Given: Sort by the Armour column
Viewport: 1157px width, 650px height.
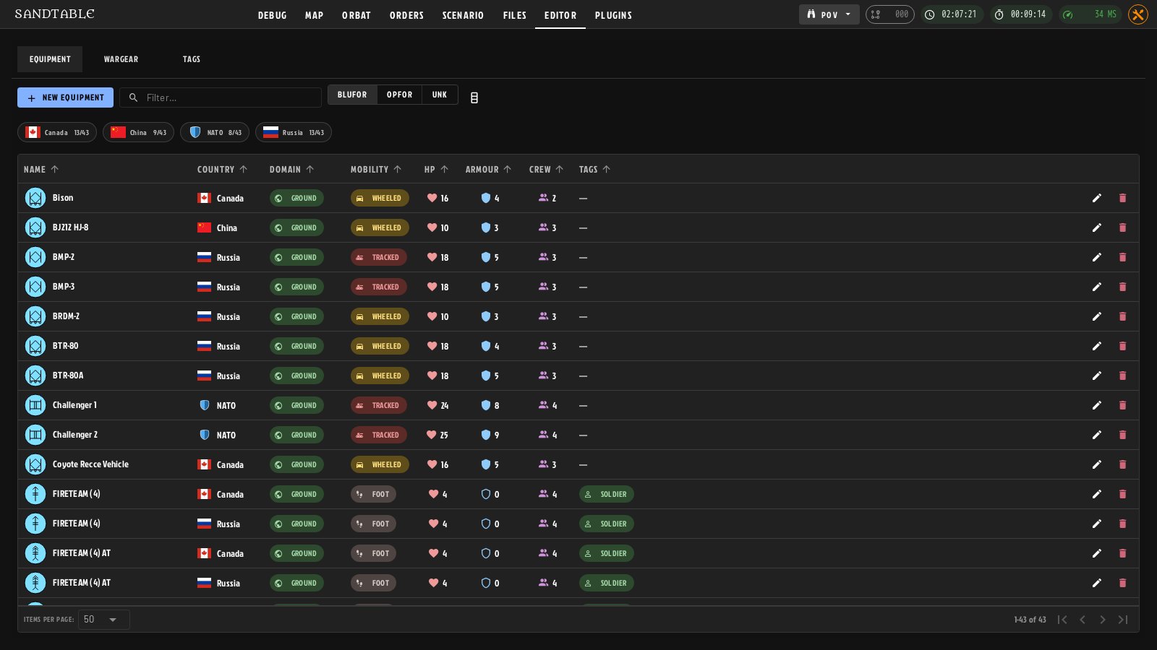Looking at the screenshot, I should coord(489,169).
